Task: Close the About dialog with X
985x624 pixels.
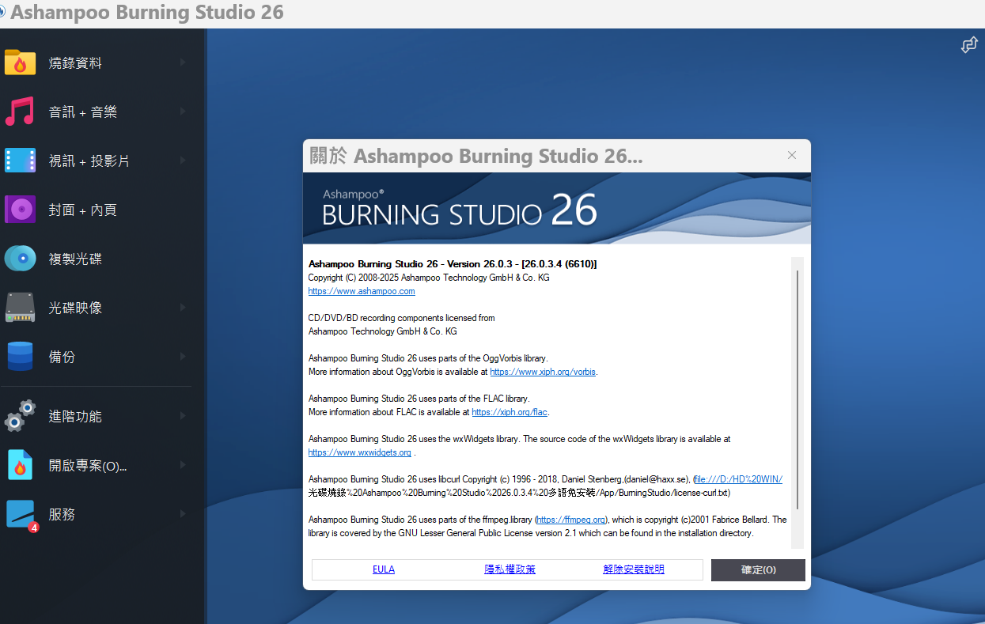Action: click(792, 155)
